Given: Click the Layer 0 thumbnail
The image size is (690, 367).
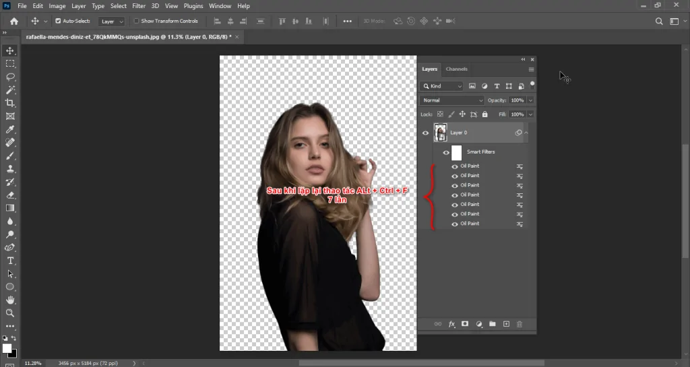Looking at the screenshot, I should pyautogui.click(x=440, y=133).
